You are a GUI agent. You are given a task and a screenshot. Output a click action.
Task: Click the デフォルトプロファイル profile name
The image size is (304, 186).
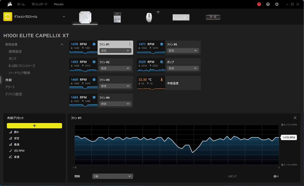tap(26, 17)
